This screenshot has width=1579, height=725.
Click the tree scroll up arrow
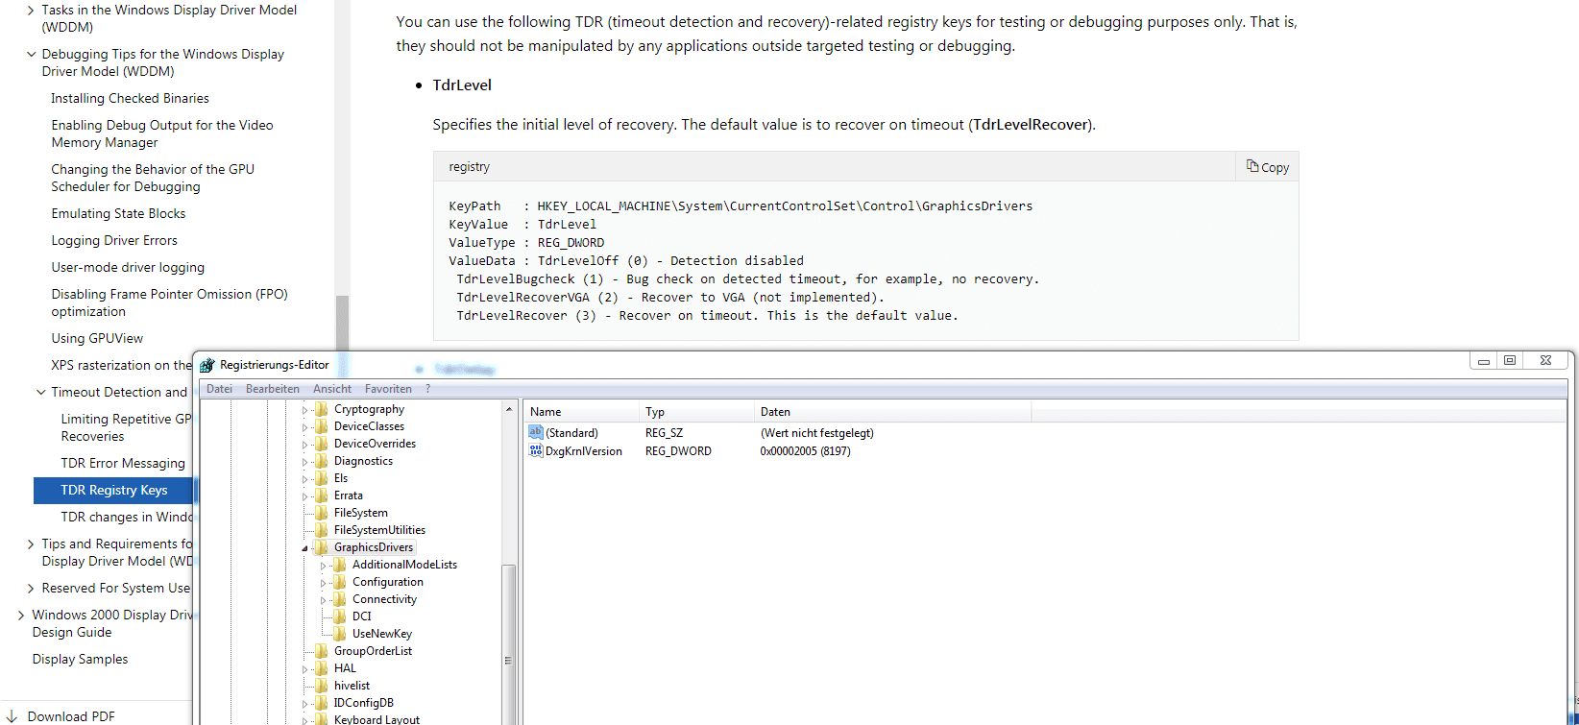pos(509,409)
